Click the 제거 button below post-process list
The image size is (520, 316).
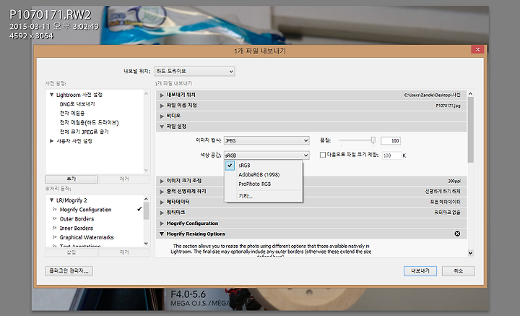124,252
